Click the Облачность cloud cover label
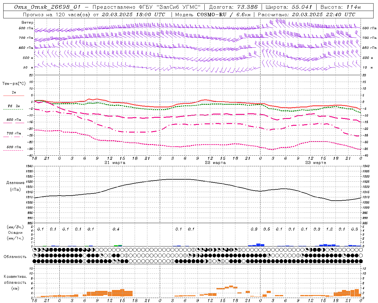The width and height of the screenshot is (378, 303). pyautogui.click(x=15, y=257)
